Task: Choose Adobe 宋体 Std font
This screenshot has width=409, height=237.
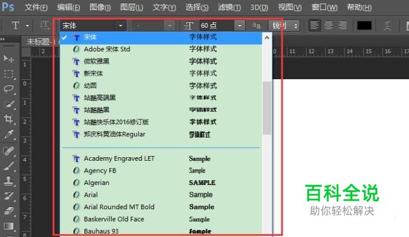Action: pyautogui.click(x=161, y=49)
